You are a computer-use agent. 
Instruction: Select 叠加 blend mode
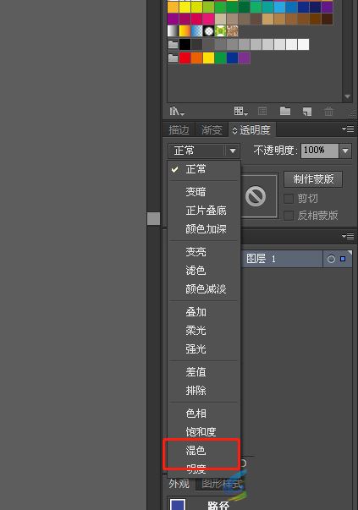click(x=204, y=312)
